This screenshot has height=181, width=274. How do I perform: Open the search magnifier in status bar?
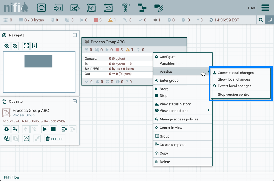coord(261,20)
